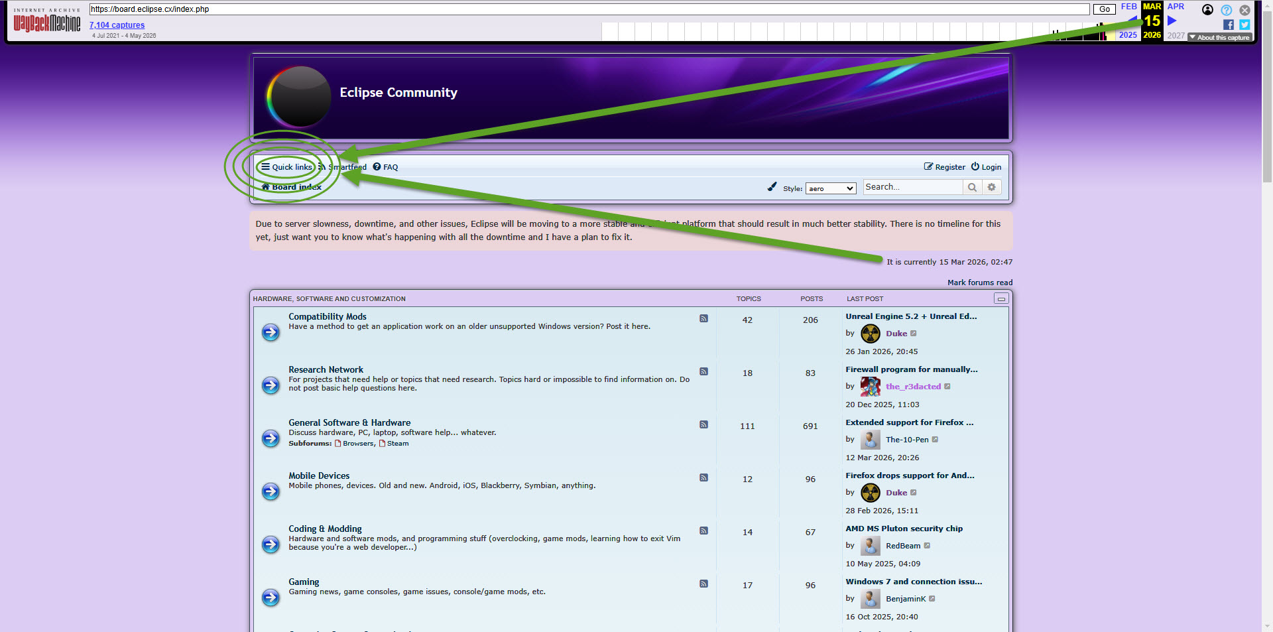Share this capture on Facebook

pyautogui.click(x=1229, y=25)
